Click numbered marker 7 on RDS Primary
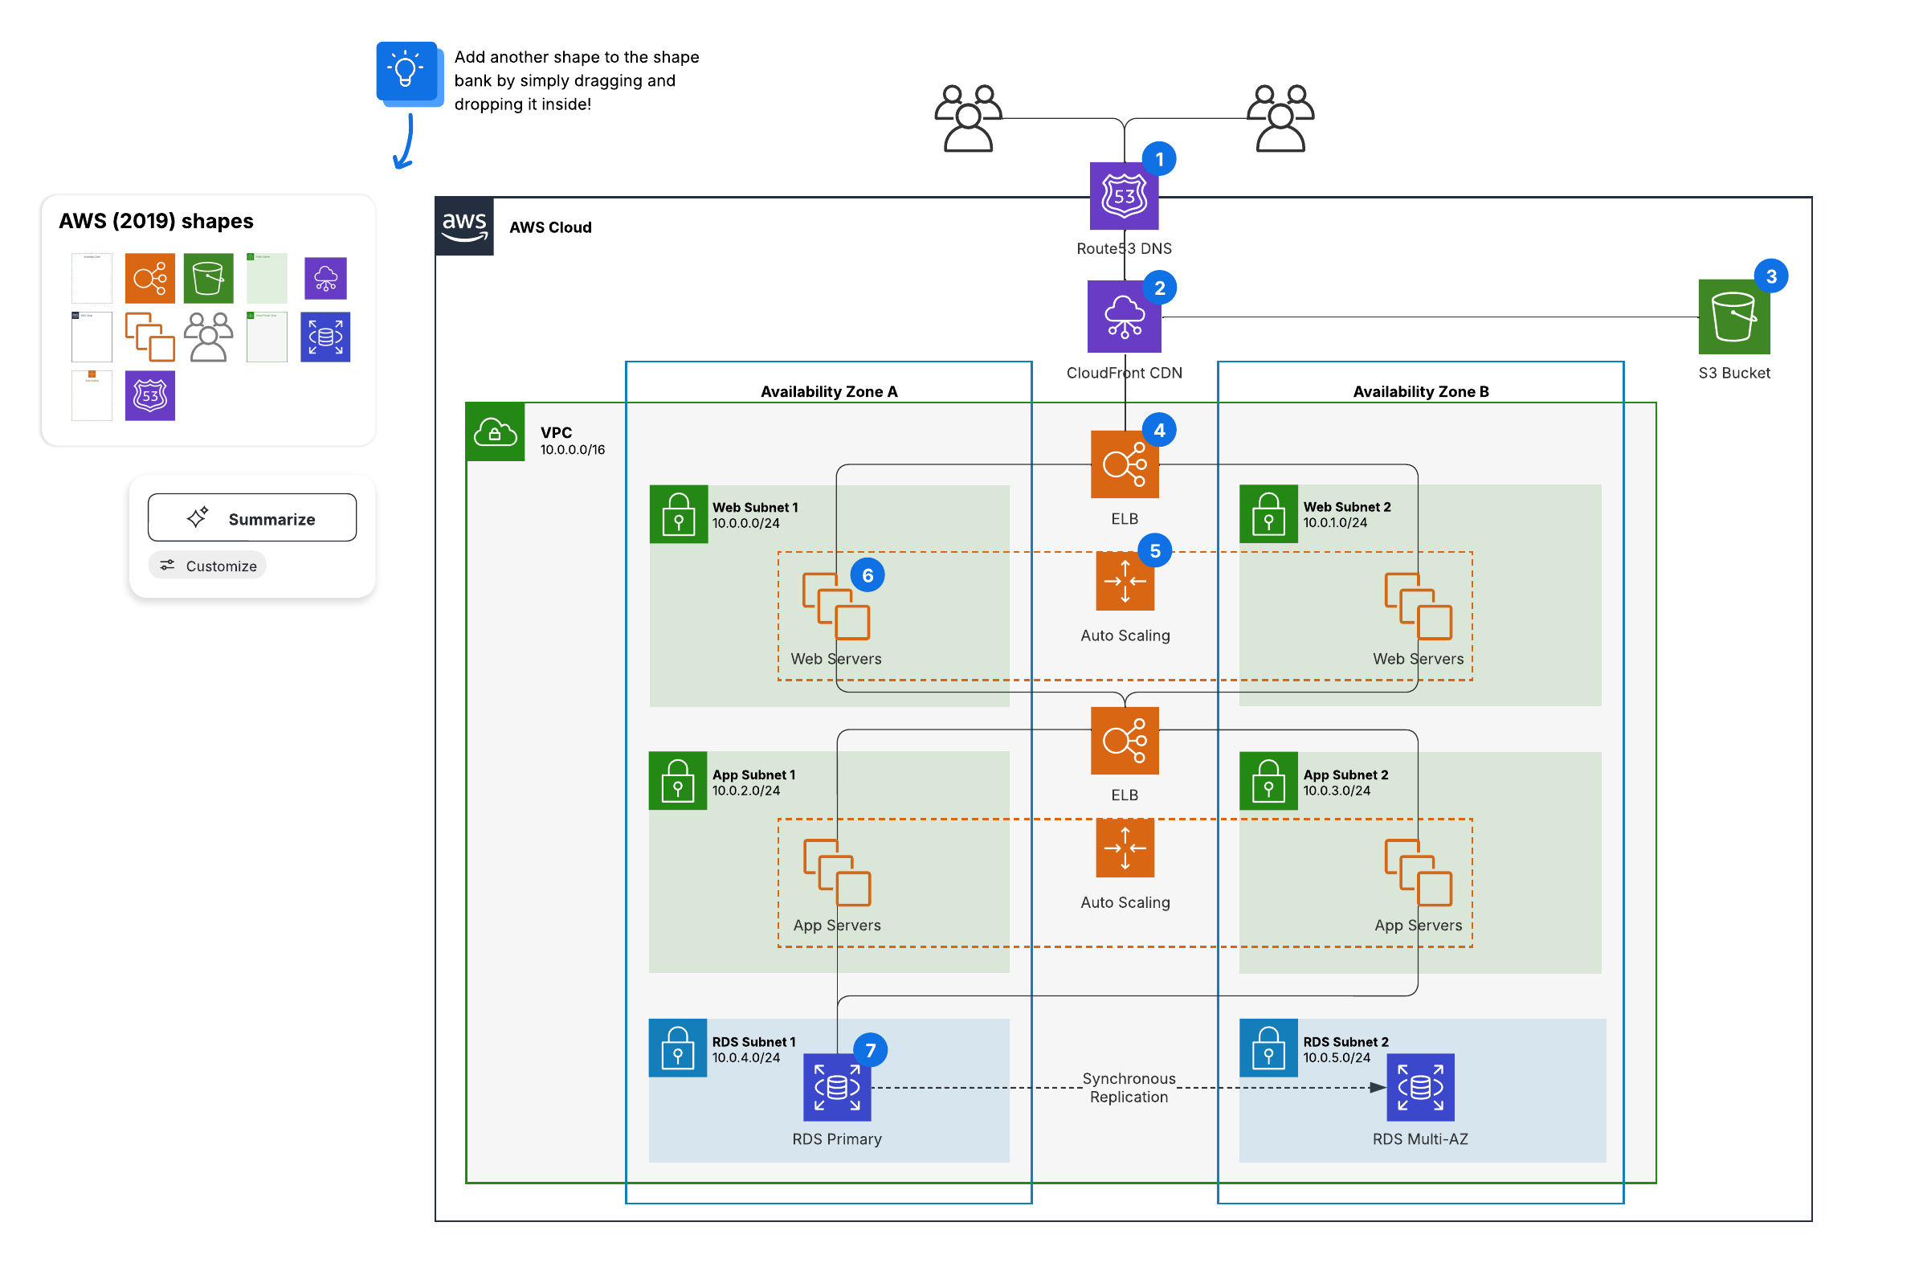Screen dimensions: 1927x1263 872,1051
